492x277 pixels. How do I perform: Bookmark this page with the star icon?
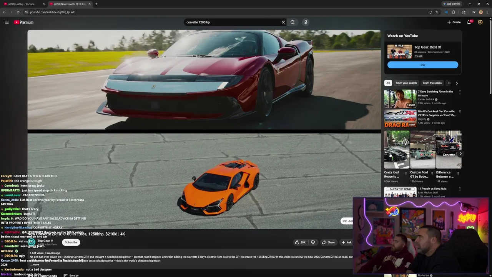437,12
